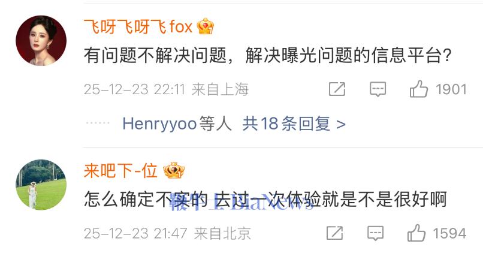This screenshot has width=483, height=253.
Task: Tap the 25-12-23 21:47 来自北京 timestamp
Action: 167,233
